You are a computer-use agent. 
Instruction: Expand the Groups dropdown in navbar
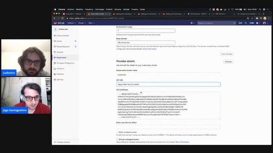click(82, 23)
